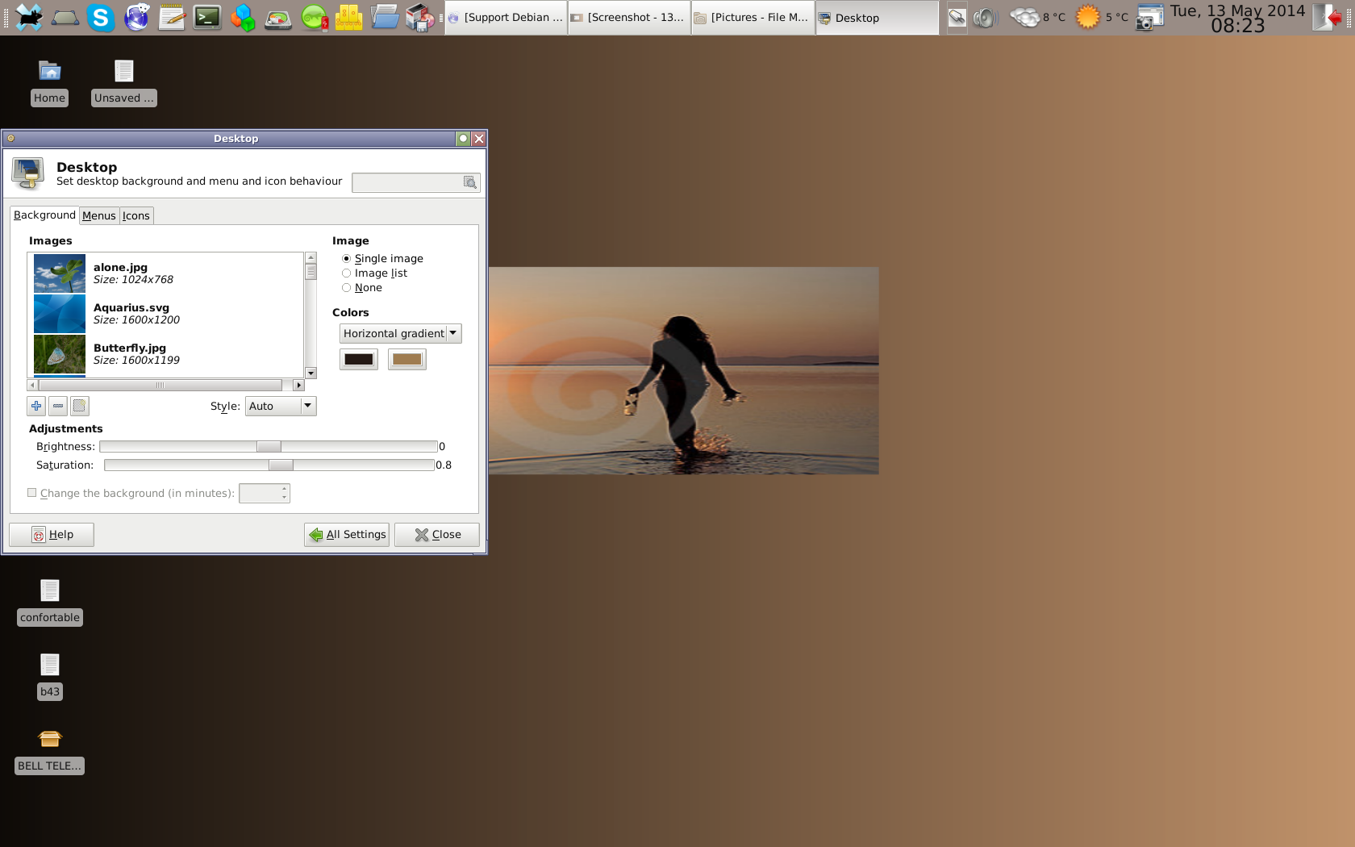Open the volume speaker icon in tray
The height and width of the screenshot is (847, 1355).
coord(985,18)
